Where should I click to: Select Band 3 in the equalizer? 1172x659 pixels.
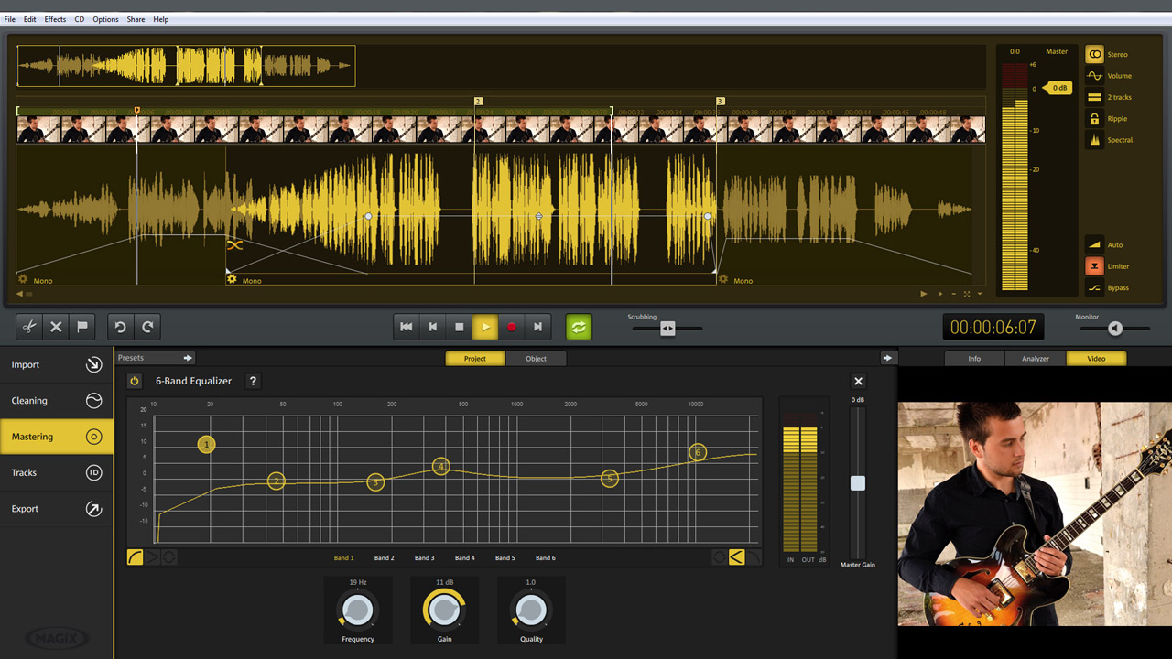tap(424, 557)
